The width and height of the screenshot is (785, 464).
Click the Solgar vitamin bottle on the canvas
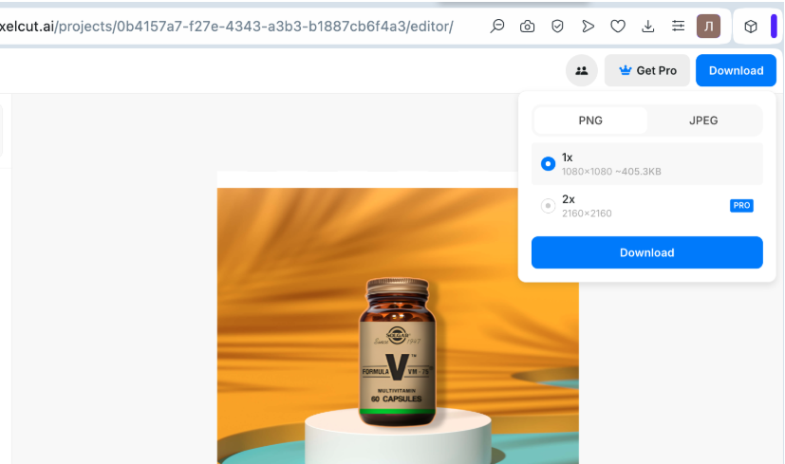tap(398, 352)
